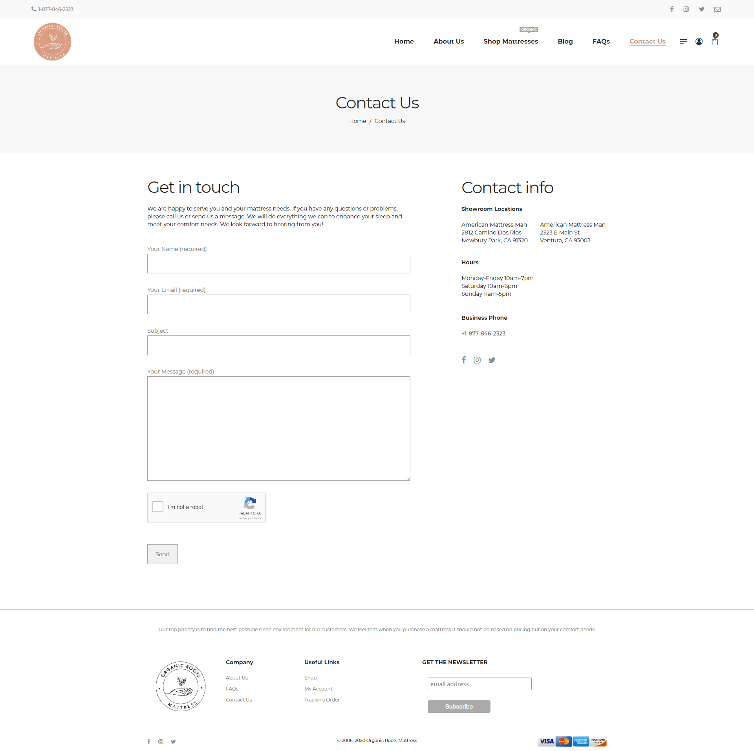This screenshot has width=754, height=751.
Task: Open the Shop Mattresses menu
Action: 511,42
